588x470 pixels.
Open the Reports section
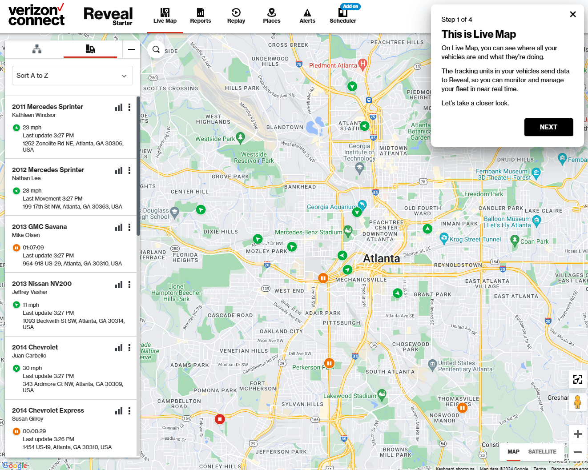(200, 15)
